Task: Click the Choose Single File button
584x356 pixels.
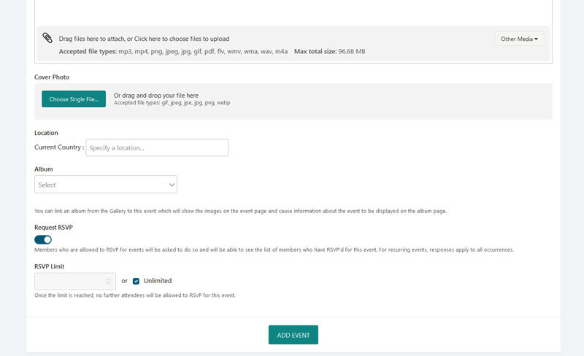Action: coord(74,99)
